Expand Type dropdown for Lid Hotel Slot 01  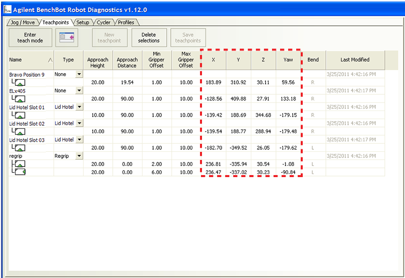tap(79, 107)
